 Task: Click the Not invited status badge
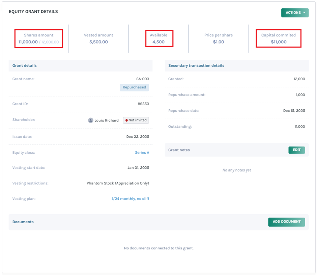[x=136, y=120]
